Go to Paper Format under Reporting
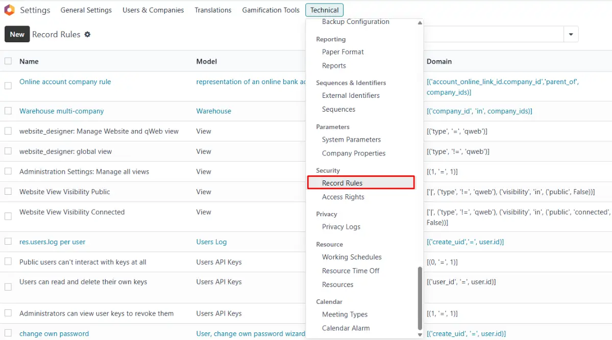This screenshot has width=612, height=340. (x=343, y=52)
